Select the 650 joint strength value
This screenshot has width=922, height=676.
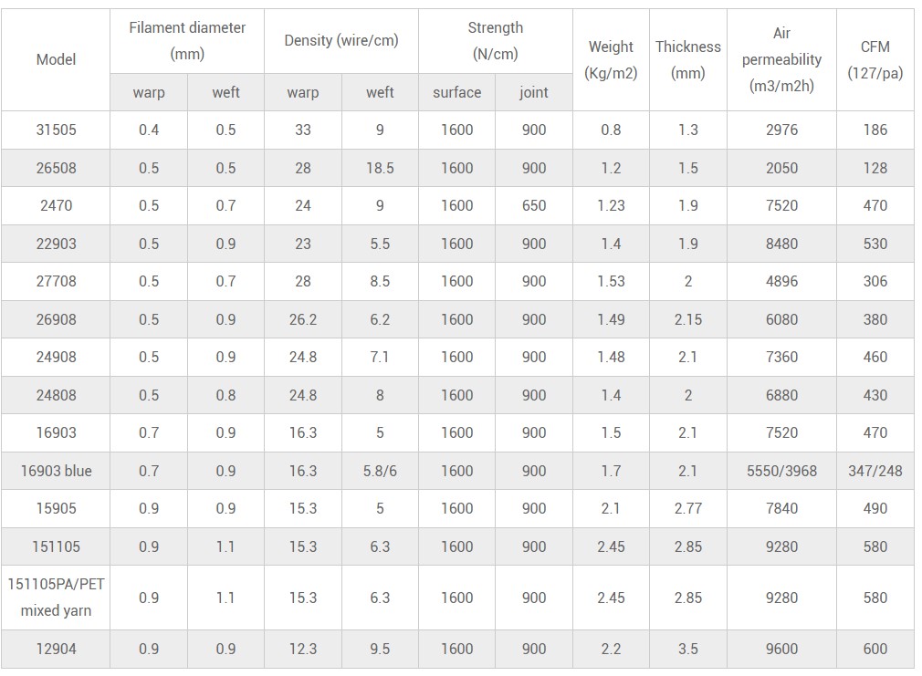[x=534, y=205]
